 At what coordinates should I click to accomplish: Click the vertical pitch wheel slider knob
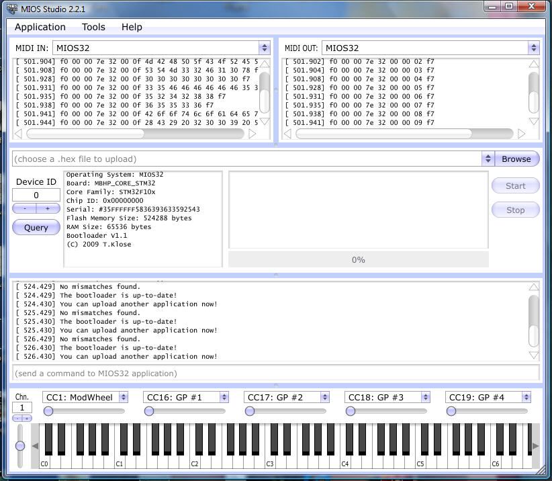tap(20, 446)
